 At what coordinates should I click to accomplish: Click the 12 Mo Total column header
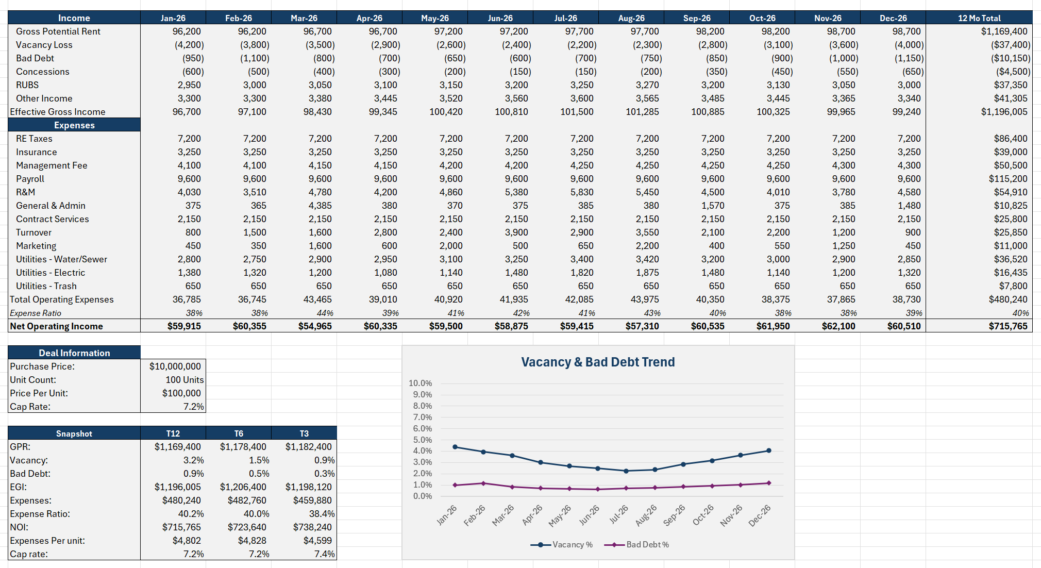tap(979, 18)
